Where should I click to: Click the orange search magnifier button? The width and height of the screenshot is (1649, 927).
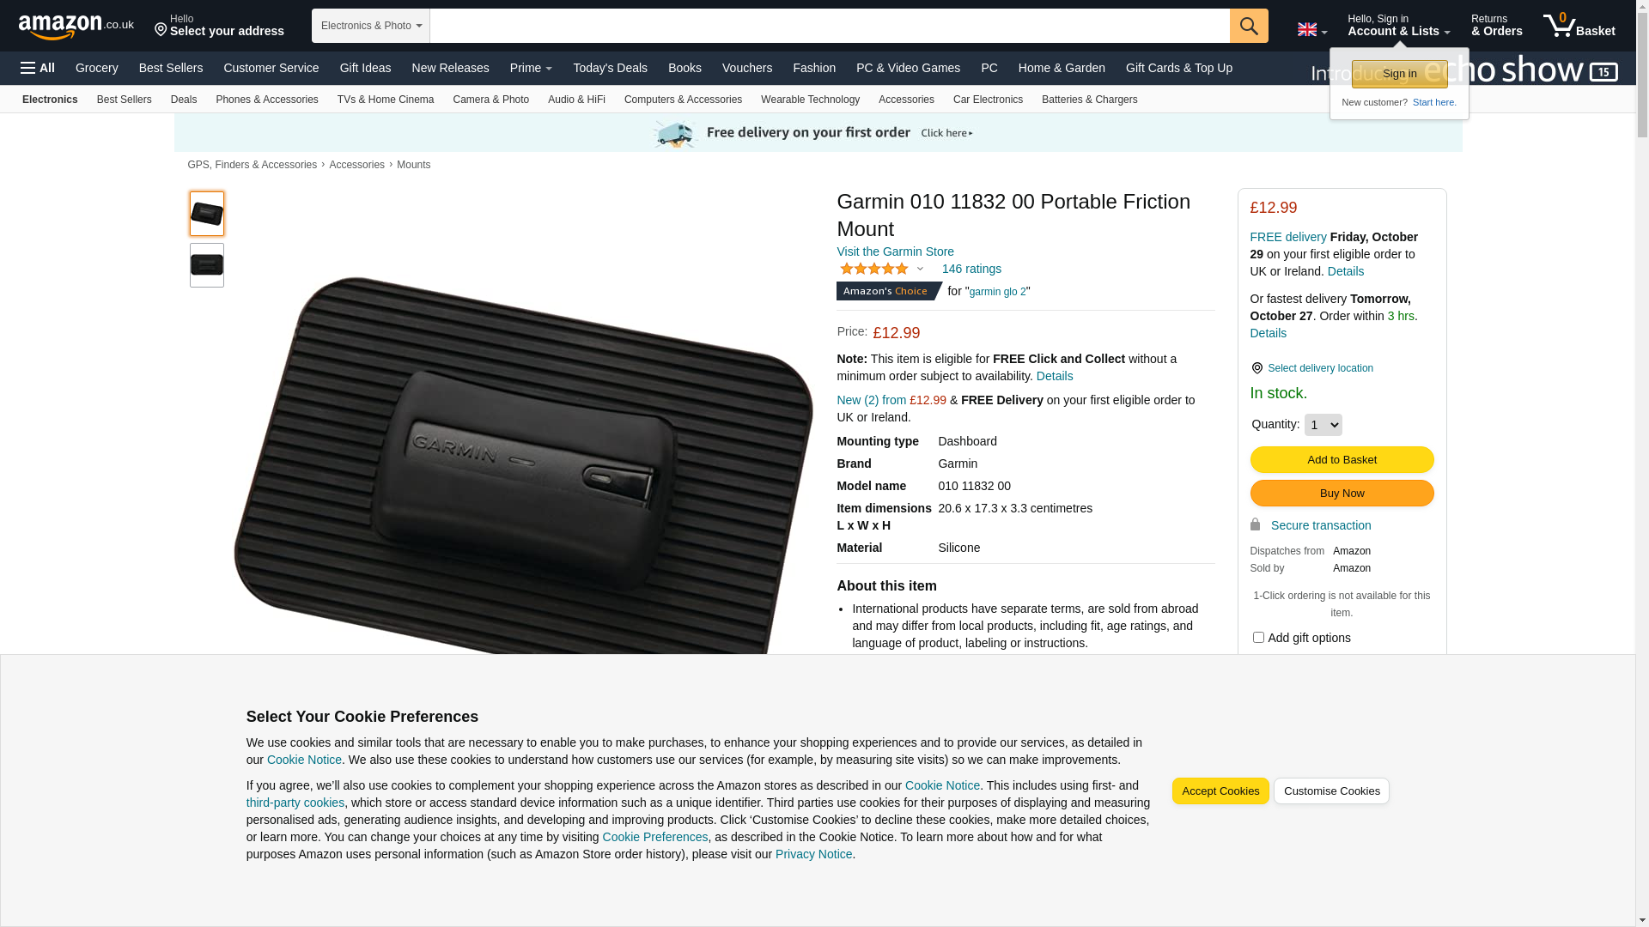pos(1249,26)
